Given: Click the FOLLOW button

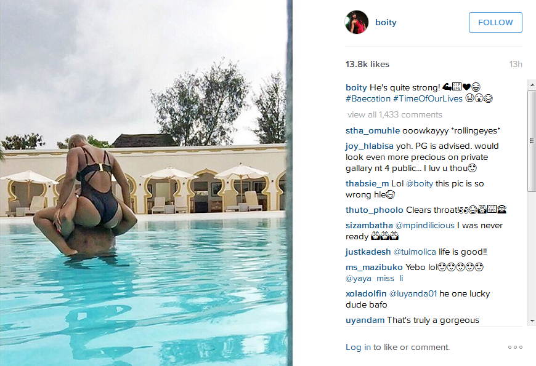Looking at the screenshot, I should point(495,23).
